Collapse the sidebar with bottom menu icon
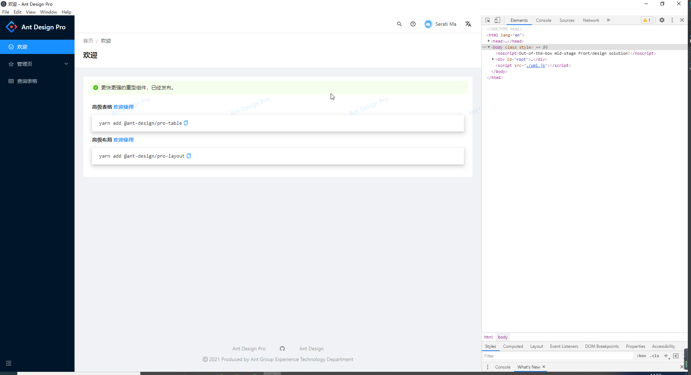Viewport: 691px width, 375px height. (x=9, y=363)
